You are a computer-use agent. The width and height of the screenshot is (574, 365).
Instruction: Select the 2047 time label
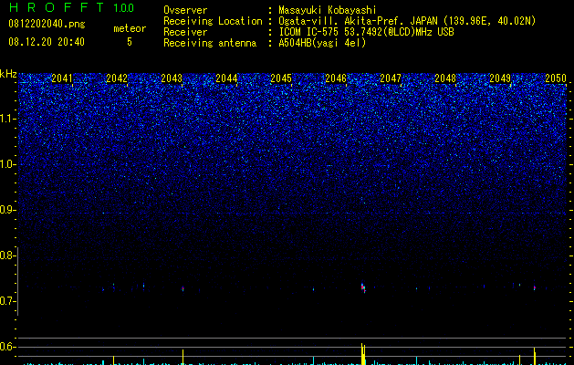click(391, 78)
